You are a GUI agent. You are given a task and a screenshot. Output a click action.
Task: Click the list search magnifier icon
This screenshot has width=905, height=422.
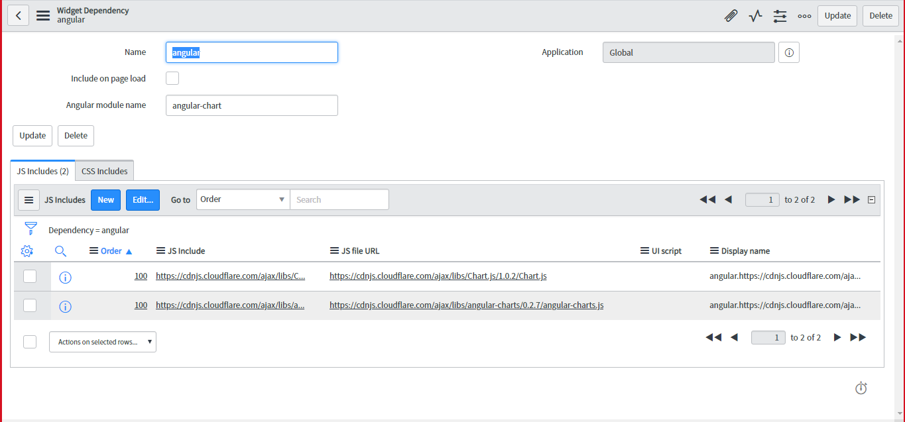coord(60,251)
